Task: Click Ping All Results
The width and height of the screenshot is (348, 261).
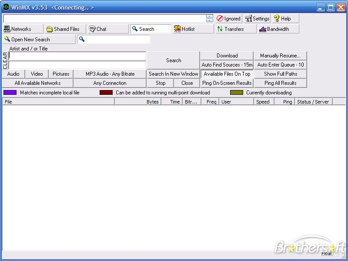Action: coord(280,83)
